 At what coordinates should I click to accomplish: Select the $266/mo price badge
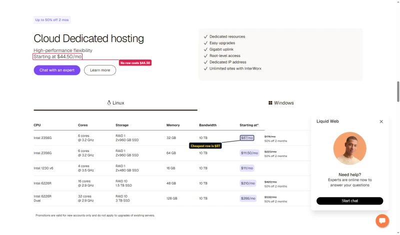point(248,198)
